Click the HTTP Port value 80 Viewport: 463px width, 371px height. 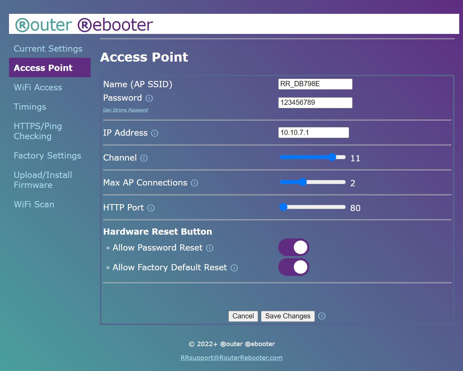point(355,208)
